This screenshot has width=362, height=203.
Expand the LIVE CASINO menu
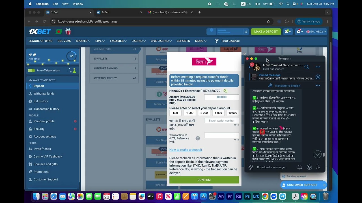point(161,41)
